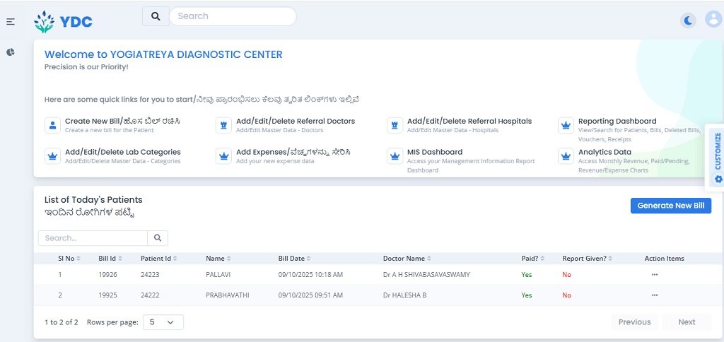Screen dimensions: 724x342
Task: Click the Generate New Bill button
Action: (670, 206)
